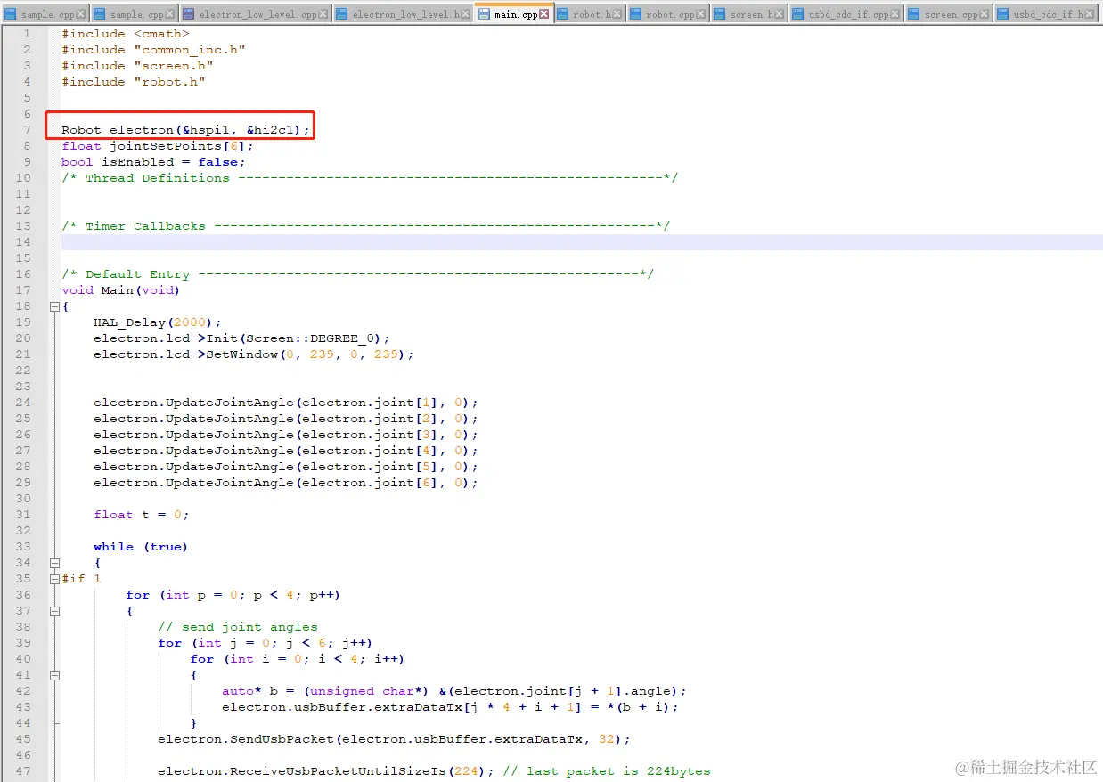Click the while (true) line

click(141, 547)
